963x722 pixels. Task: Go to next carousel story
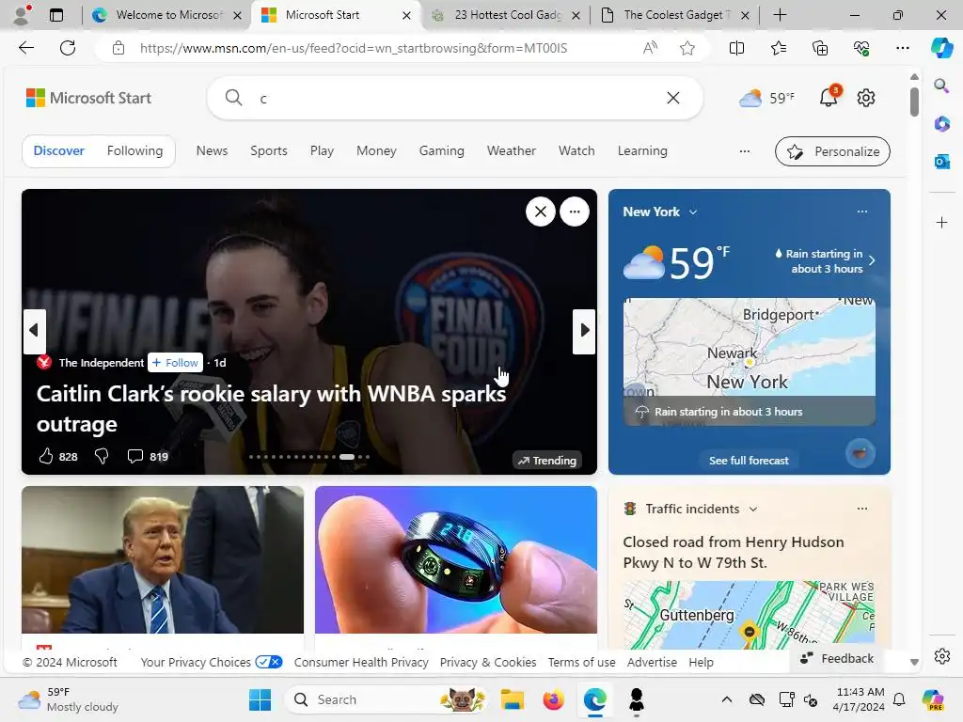[584, 332]
